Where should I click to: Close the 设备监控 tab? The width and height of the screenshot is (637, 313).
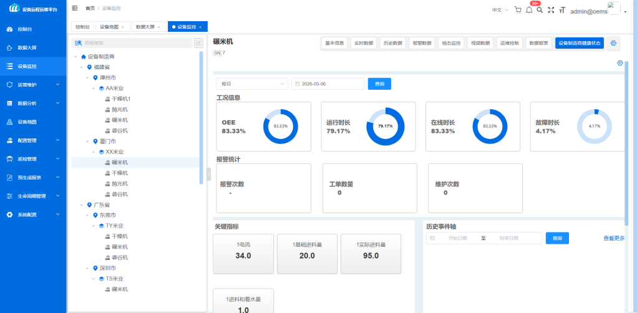(200, 27)
